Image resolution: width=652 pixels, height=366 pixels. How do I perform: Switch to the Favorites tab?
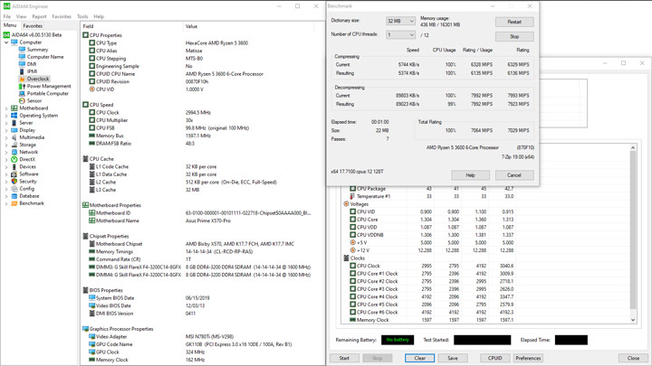coord(33,25)
